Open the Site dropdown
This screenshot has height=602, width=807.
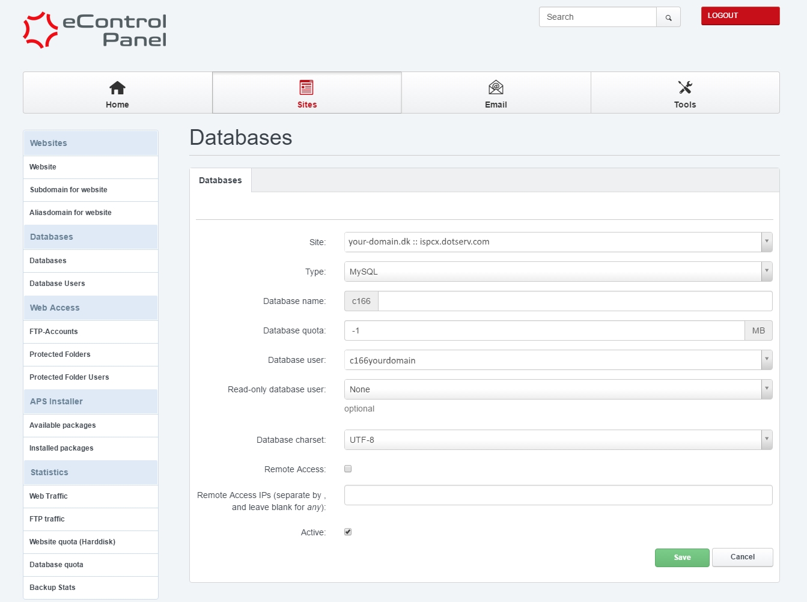pos(558,242)
